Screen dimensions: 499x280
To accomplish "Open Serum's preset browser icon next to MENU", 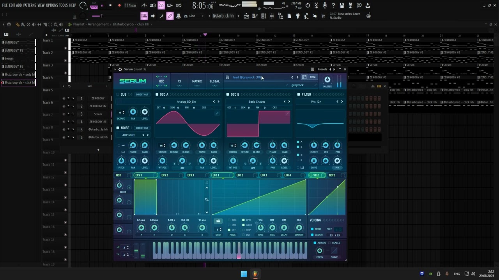I will coord(304,77).
